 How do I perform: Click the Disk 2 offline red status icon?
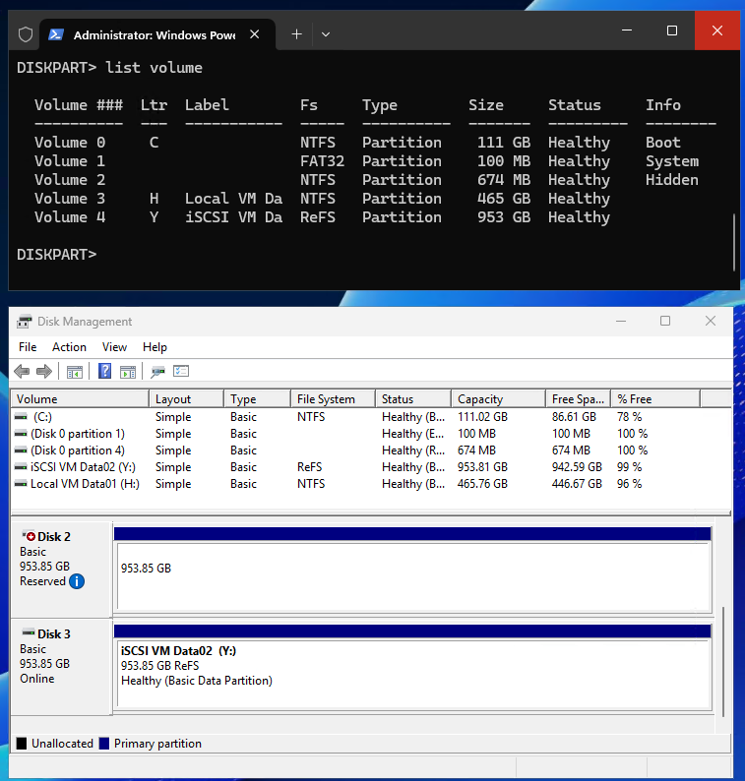[x=29, y=536]
